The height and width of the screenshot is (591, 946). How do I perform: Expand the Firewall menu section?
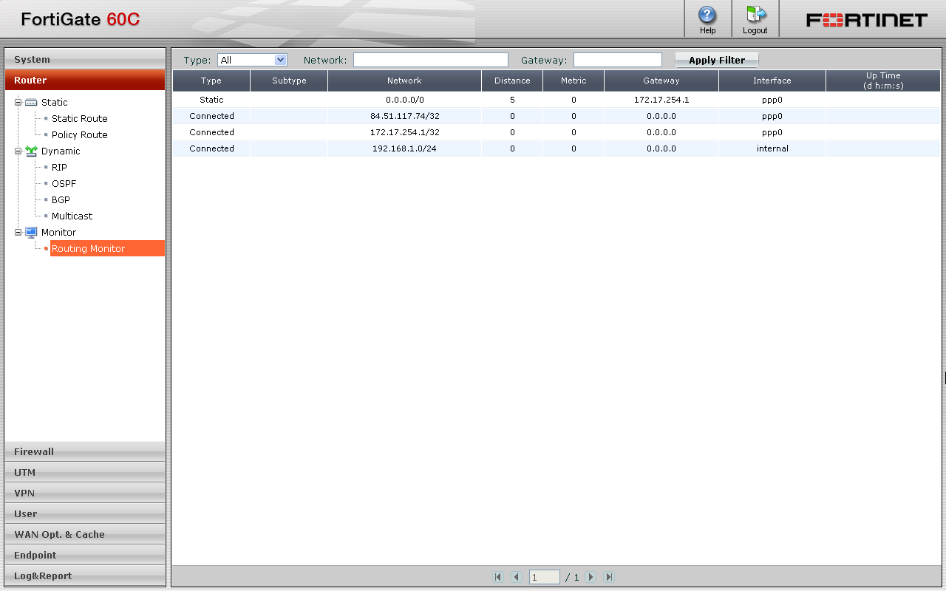click(85, 451)
